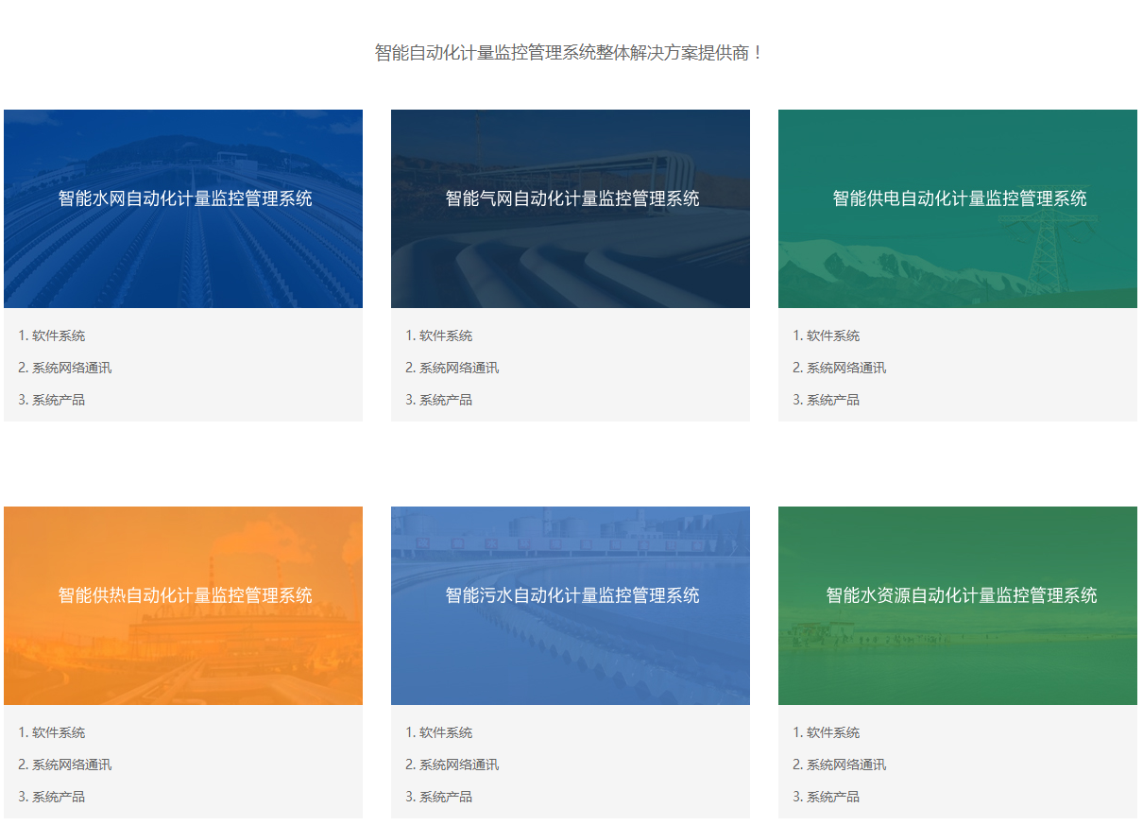Screen dimensions: 1143x825
Task: Open the 智能污水自动化计量监控管理系统 card image
Action: pyautogui.click(x=571, y=606)
